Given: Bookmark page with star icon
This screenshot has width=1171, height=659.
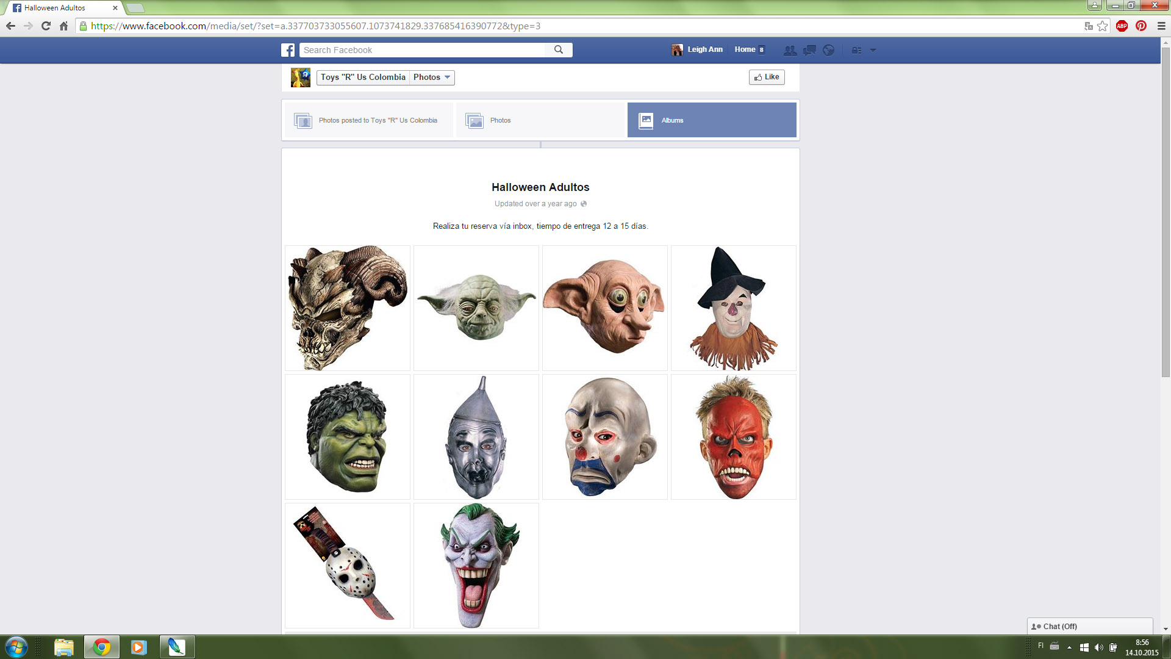Looking at the screenshot, I should (1103, 26).
